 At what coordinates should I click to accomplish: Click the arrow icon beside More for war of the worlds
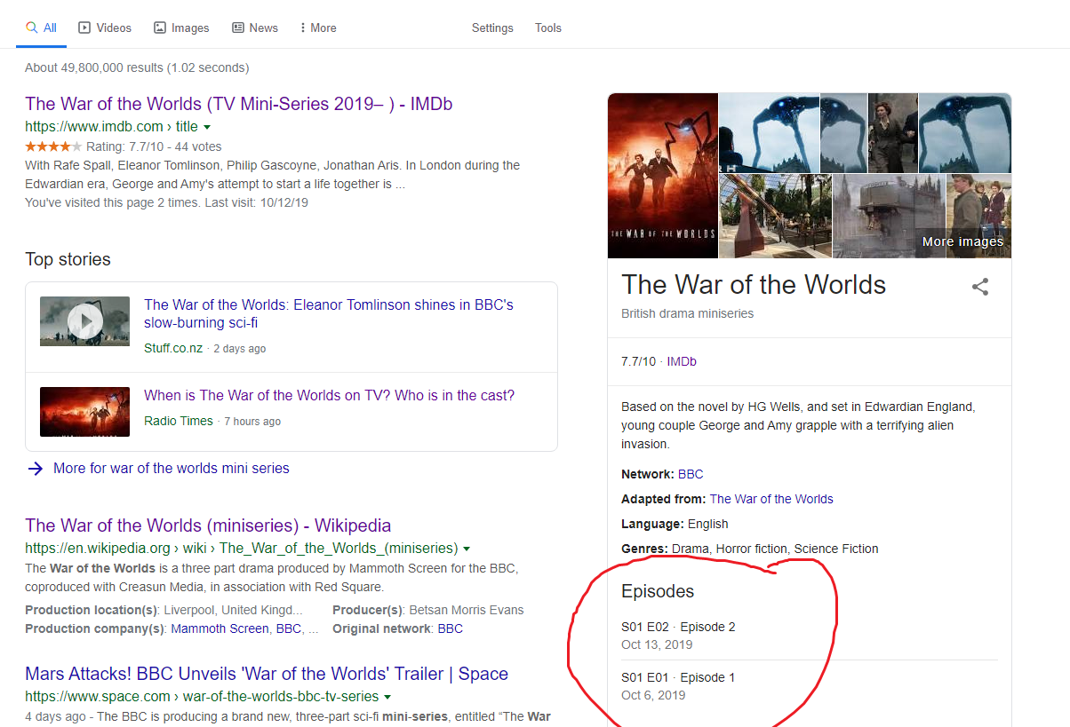coord(36,469)
